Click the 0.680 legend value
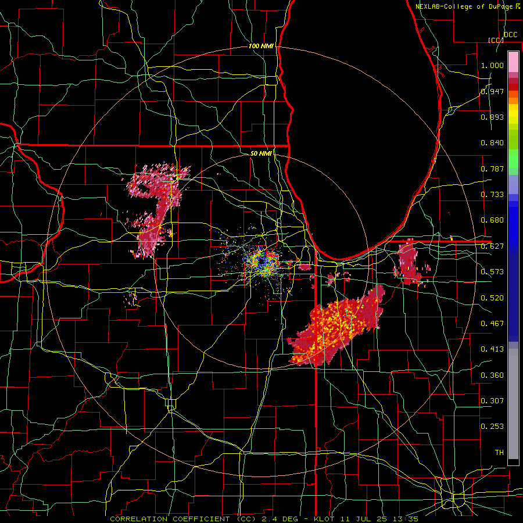 [492, 220]
